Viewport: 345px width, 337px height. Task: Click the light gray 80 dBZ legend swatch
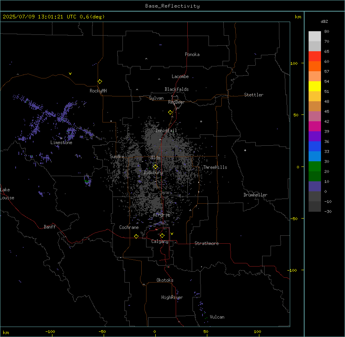pos(315,36)
